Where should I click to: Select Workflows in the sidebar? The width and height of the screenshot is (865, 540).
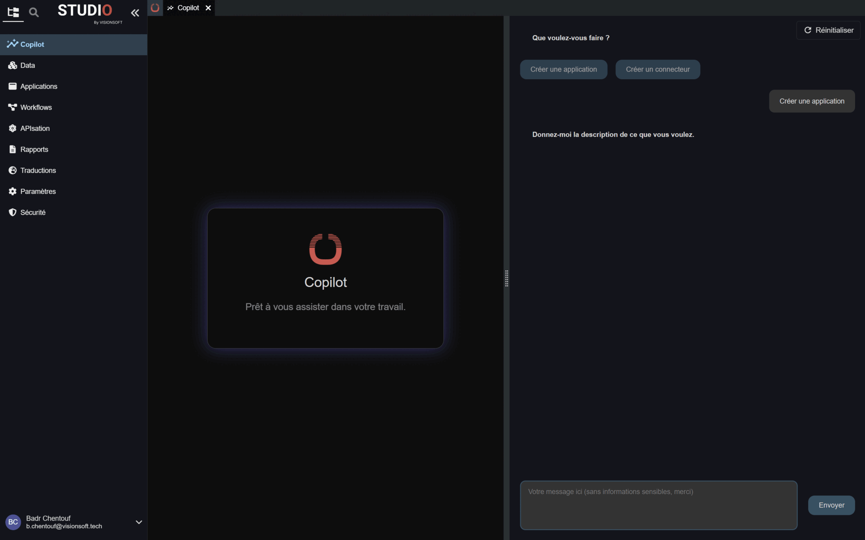pyautogui.click(x=36, y=107)
